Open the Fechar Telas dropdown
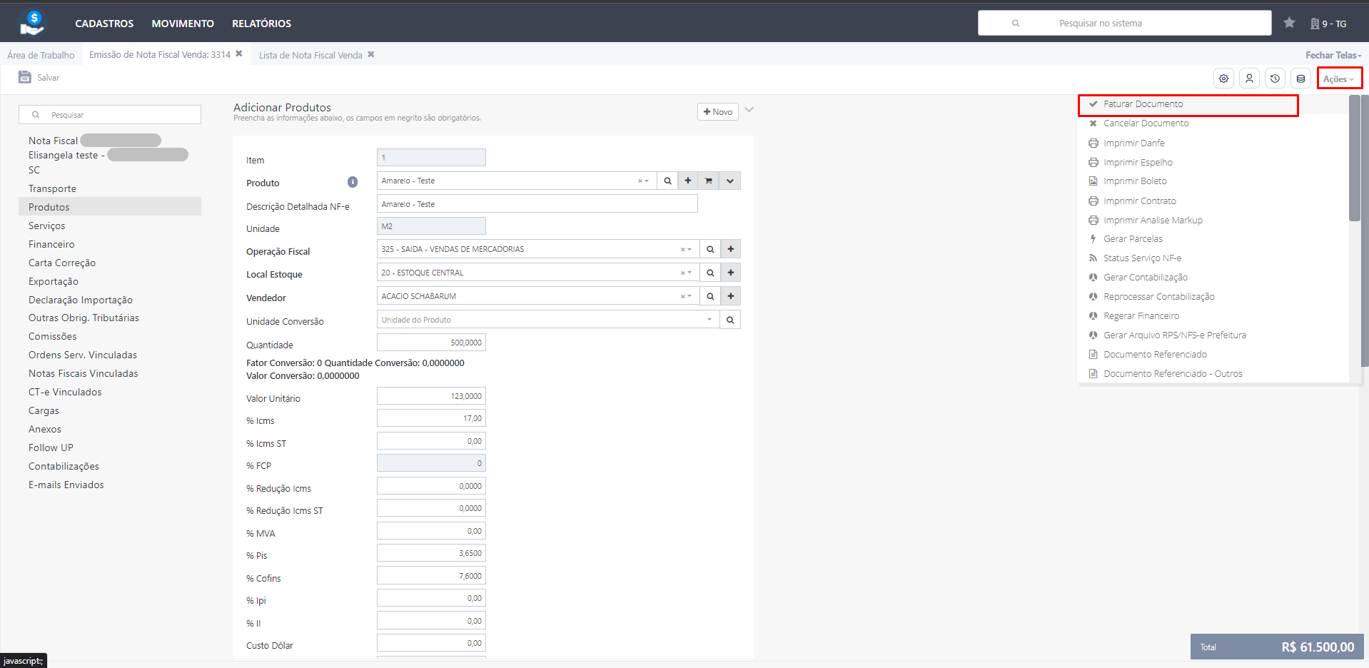The image size is (1369, 668). coord(1333,55)
